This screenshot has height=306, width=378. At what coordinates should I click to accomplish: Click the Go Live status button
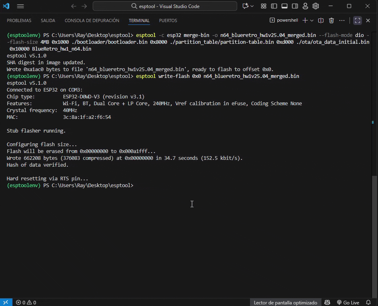coord(348,302)
